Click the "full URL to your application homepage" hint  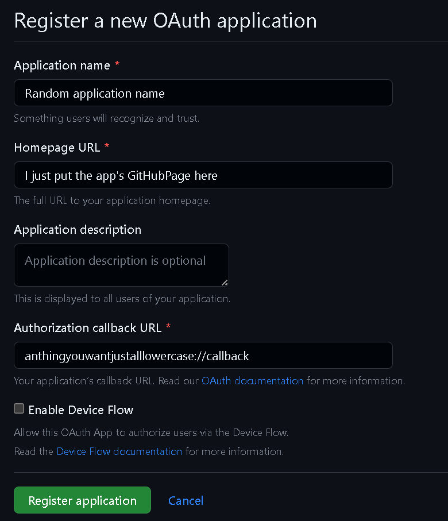112,201
